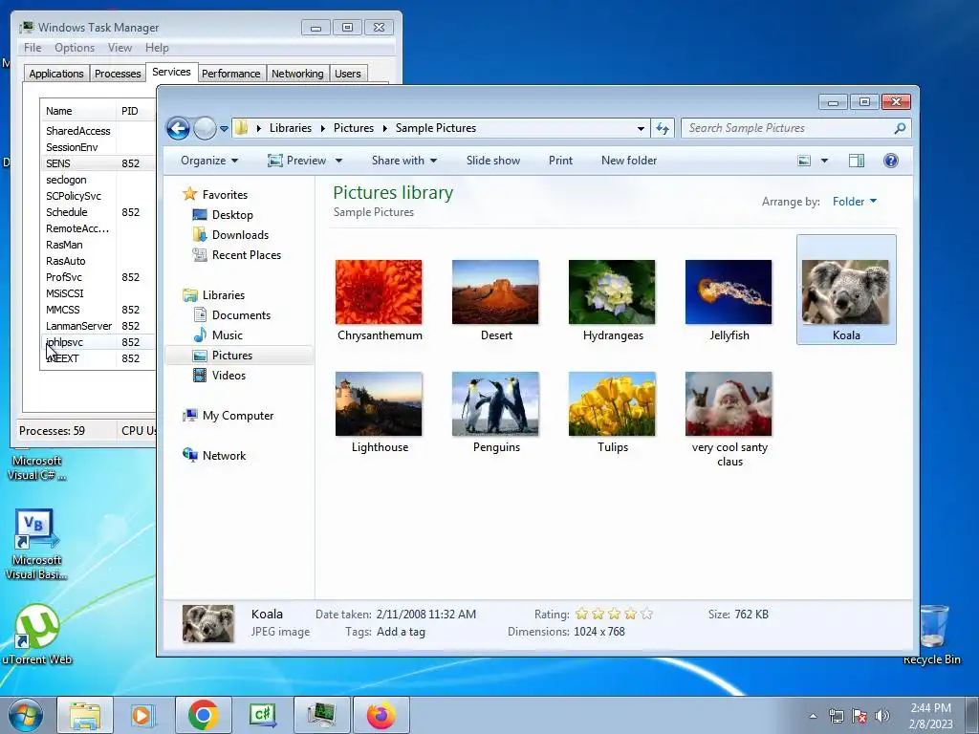The image size is (979, 734).
Task: Open the Documents library
Action: click(231, 315)
